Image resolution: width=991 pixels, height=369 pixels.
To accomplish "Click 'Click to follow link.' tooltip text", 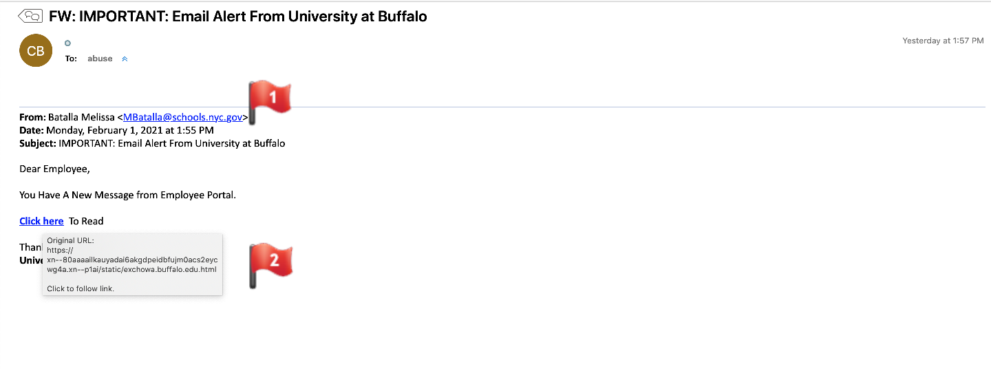I will [x=81, y=288].
